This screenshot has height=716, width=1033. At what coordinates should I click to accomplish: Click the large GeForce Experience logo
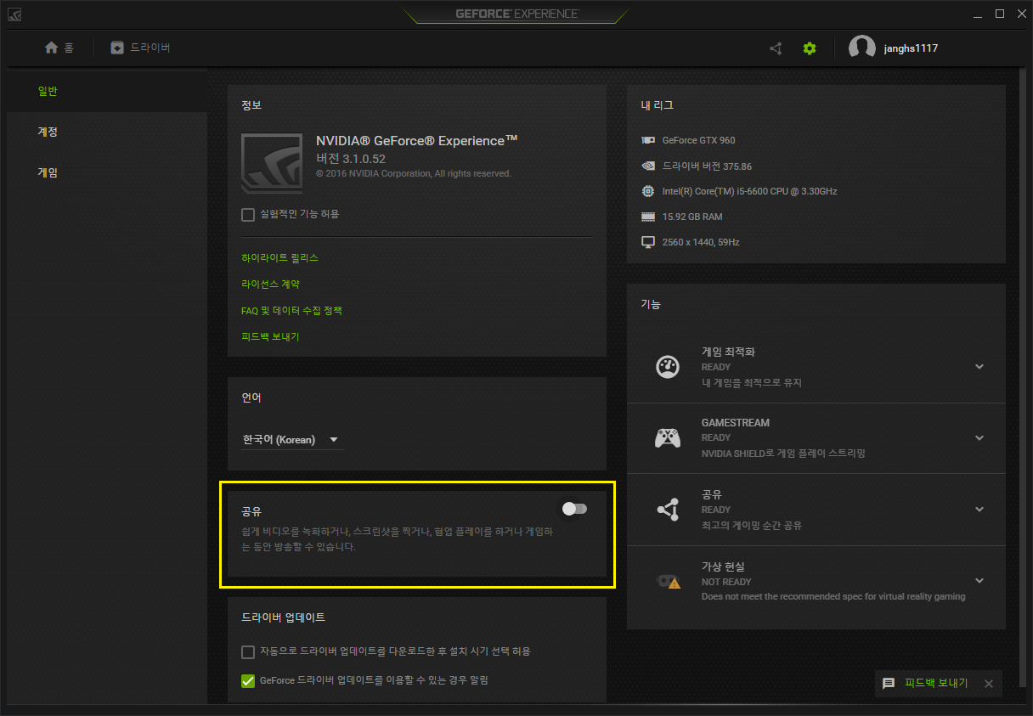point(272,163)
